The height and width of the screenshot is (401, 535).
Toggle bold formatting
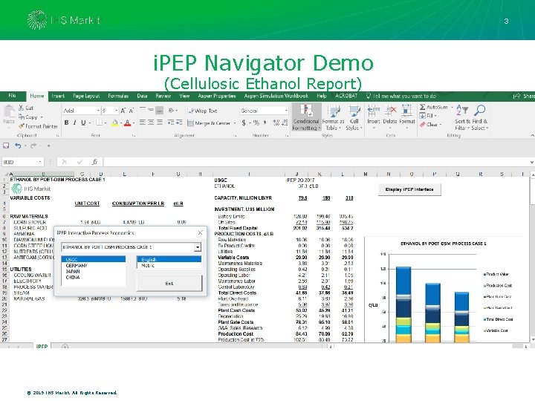[x=66, y=123]
